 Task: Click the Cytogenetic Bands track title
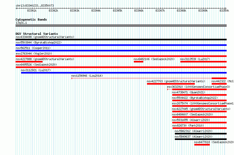coord(31,20)
